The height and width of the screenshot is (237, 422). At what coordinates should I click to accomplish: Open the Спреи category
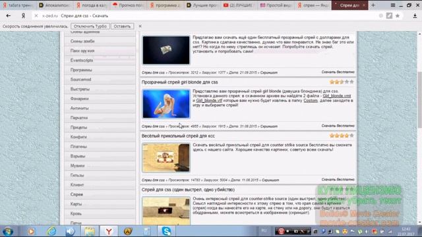tap(100, 194)
